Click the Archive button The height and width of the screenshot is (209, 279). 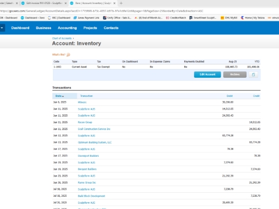click(235, 74)
